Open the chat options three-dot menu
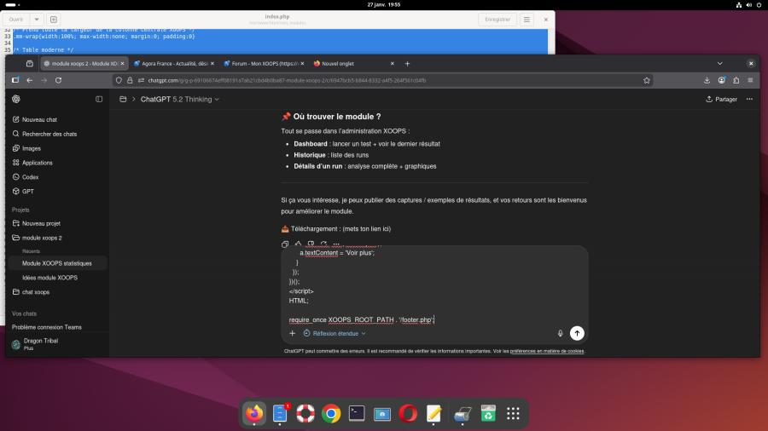The image size is (768, 431). point(749,99)
